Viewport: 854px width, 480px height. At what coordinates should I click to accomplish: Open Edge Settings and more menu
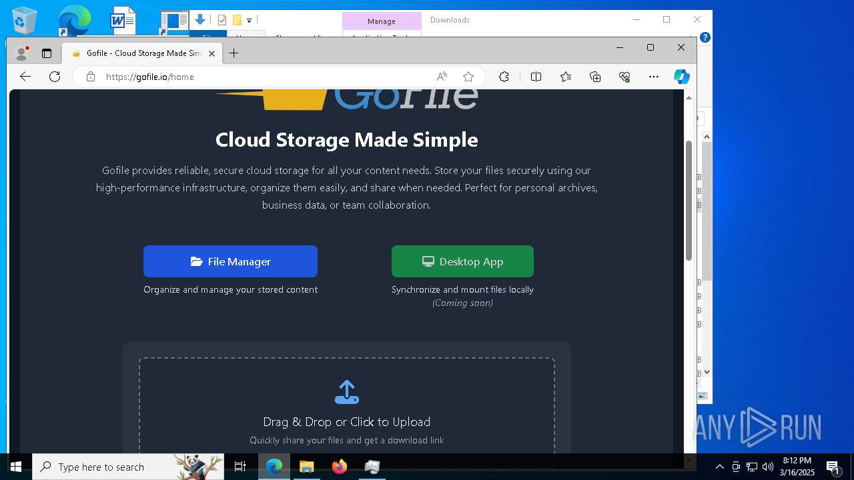(654, 77)
